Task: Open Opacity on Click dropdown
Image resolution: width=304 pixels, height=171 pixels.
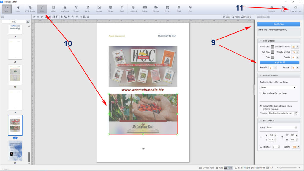Action: 298,52
